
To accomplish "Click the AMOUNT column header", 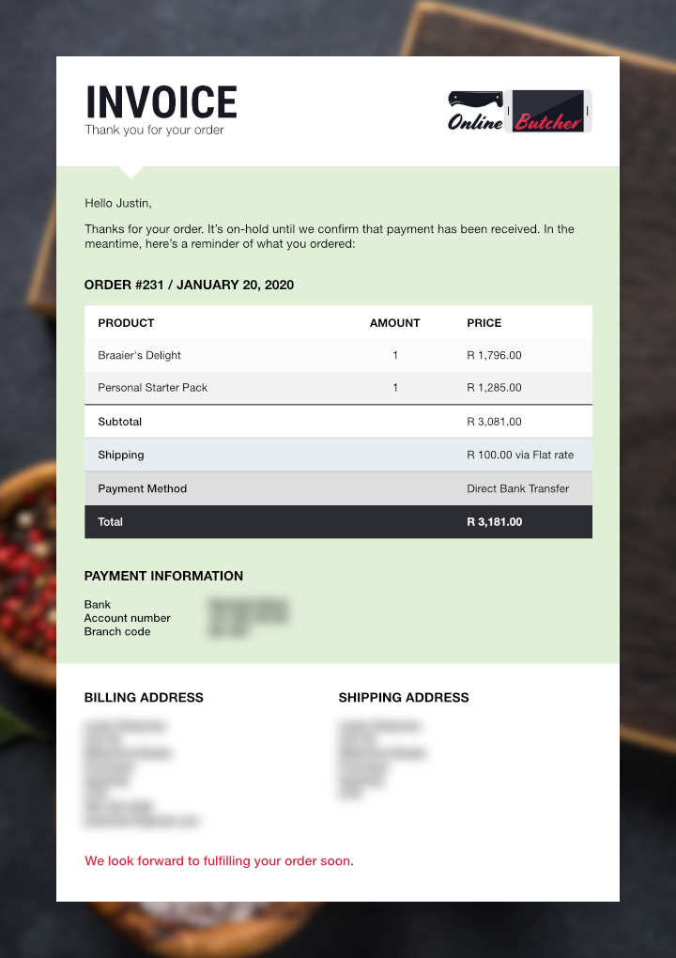I will (x=394, y=323).
